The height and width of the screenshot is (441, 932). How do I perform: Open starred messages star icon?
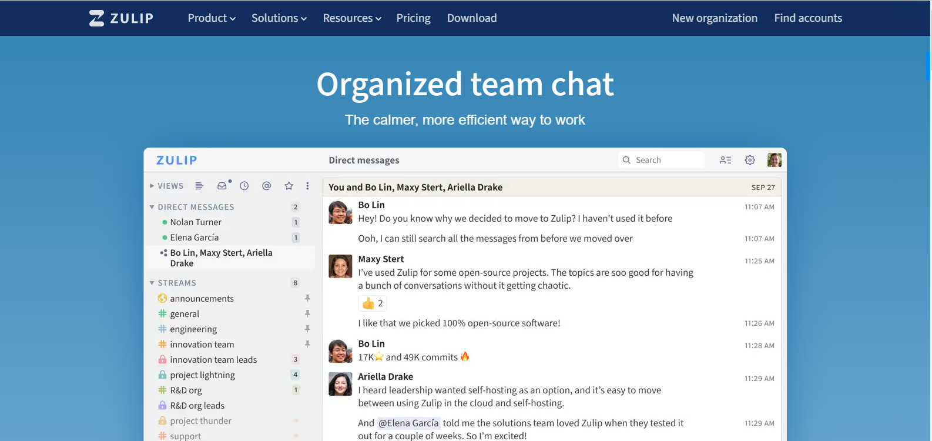click(289, 186)
